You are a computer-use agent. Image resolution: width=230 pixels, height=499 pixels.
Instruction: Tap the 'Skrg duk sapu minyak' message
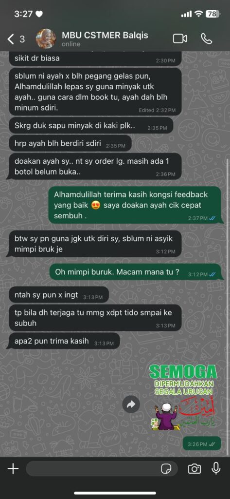click(90, 126)
